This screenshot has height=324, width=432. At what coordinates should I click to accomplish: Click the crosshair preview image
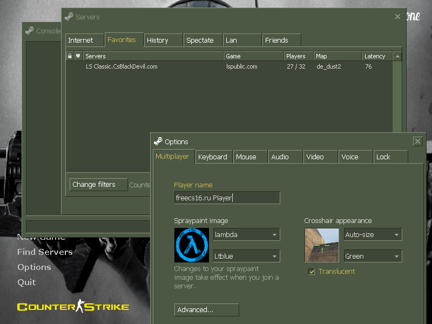tap(321, 245)
